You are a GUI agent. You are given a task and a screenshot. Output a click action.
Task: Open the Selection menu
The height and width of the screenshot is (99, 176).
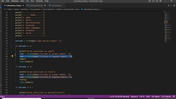coord(15,1)
